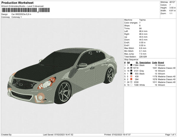Click the St. column header
The width and height of the screenshot is (177, 137).
(137, 63)
